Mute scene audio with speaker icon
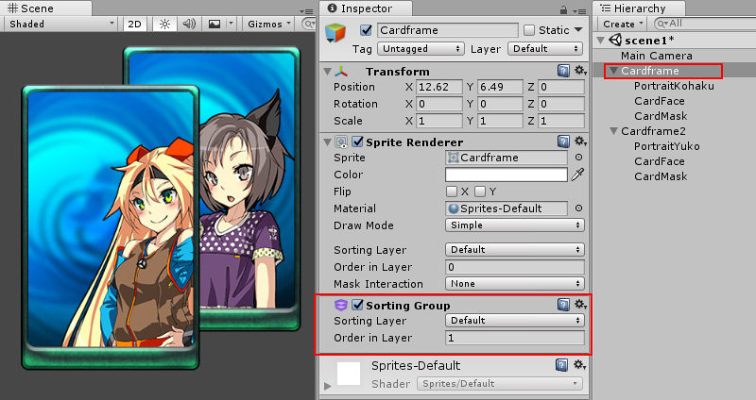Screen dimensions: 756x400 (x=190, y=24)
